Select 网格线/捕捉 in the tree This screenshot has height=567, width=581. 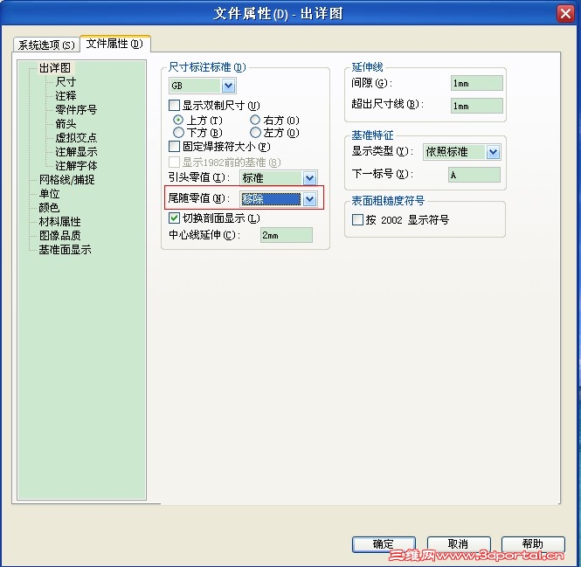pos(66,180)
